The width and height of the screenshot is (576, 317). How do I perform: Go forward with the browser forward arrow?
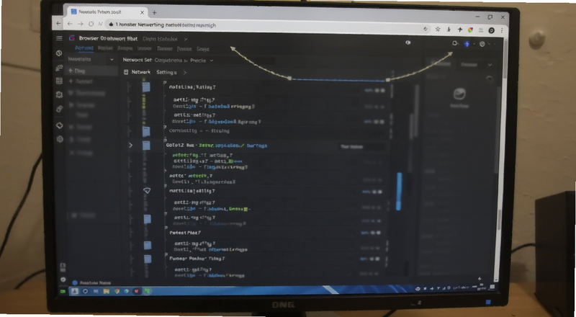pyautogui.click(x=81, y=24)
